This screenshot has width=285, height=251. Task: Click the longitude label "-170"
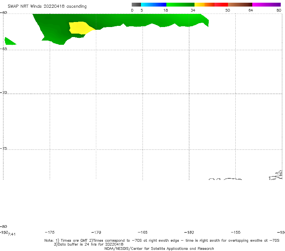[x=96, y=232]
